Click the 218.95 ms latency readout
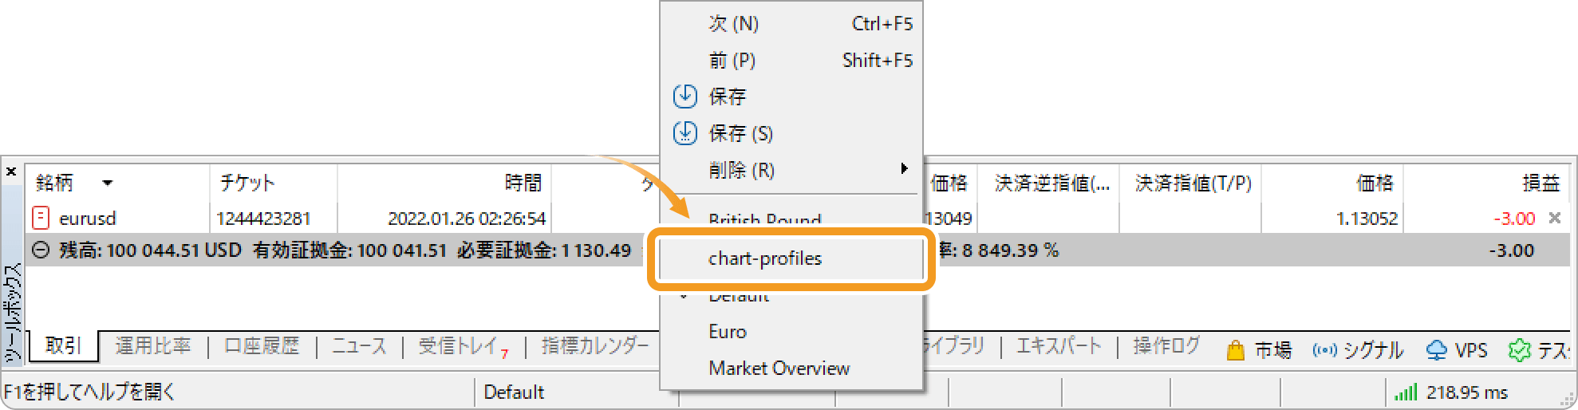 [x=1466, y=392]
